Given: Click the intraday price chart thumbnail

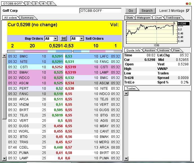Looking at the screenshot, I should coord(152,32).
